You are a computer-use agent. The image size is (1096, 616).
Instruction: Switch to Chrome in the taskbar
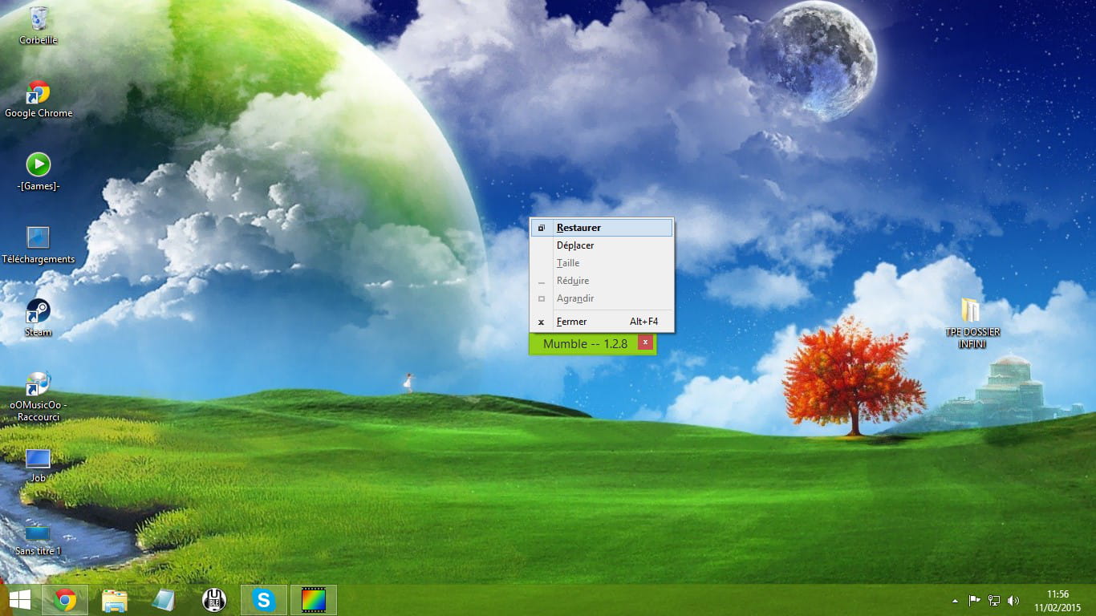point(65,600)
